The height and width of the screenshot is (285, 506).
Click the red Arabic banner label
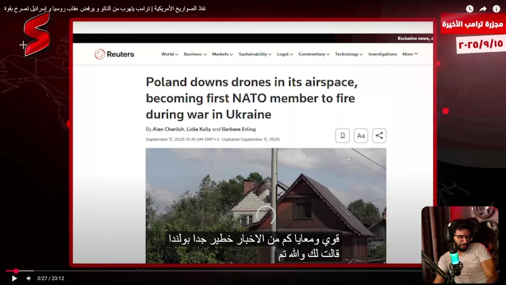[472, 25]
